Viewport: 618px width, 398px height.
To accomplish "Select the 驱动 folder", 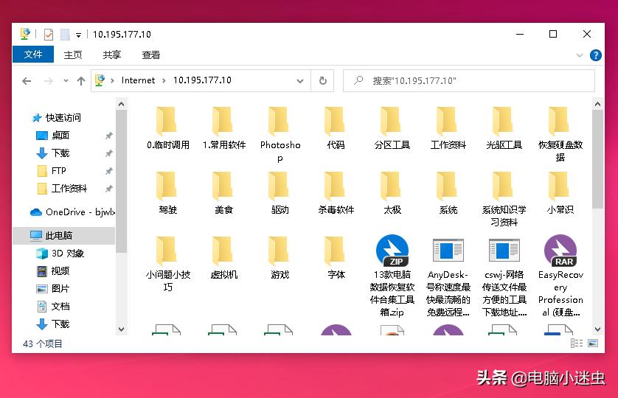I will (x=280, y=193).
